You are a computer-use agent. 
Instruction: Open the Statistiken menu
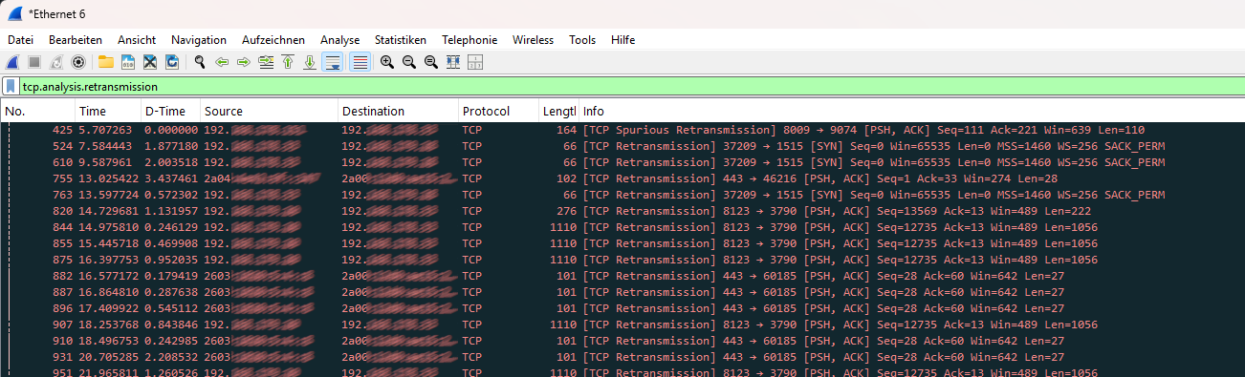(401, 40)
